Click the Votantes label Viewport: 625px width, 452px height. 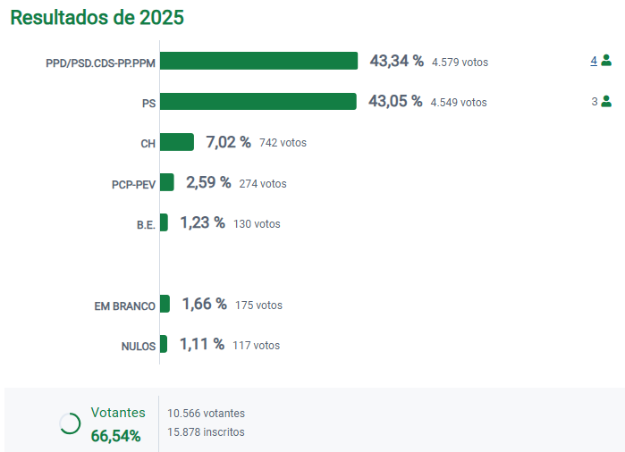pos(118,413)
